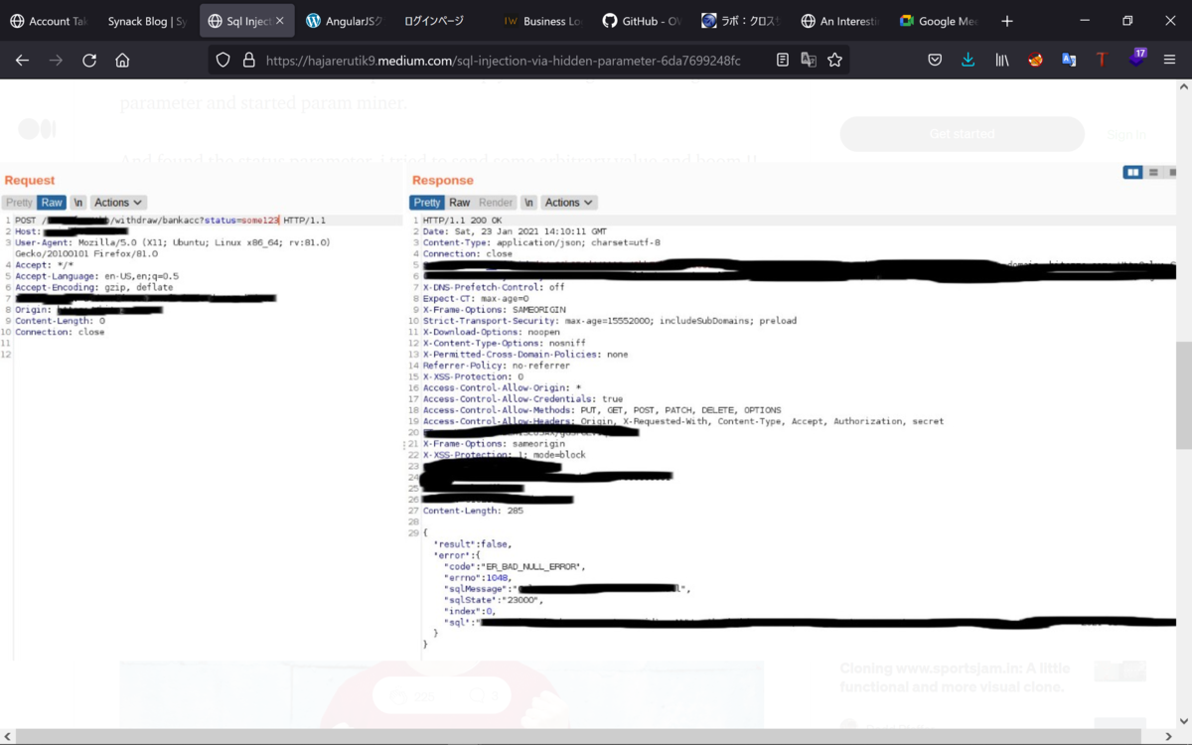Viewport: 1192px width, 745px height.
Task: Open a new browser tab
Action: (1007, 21)
